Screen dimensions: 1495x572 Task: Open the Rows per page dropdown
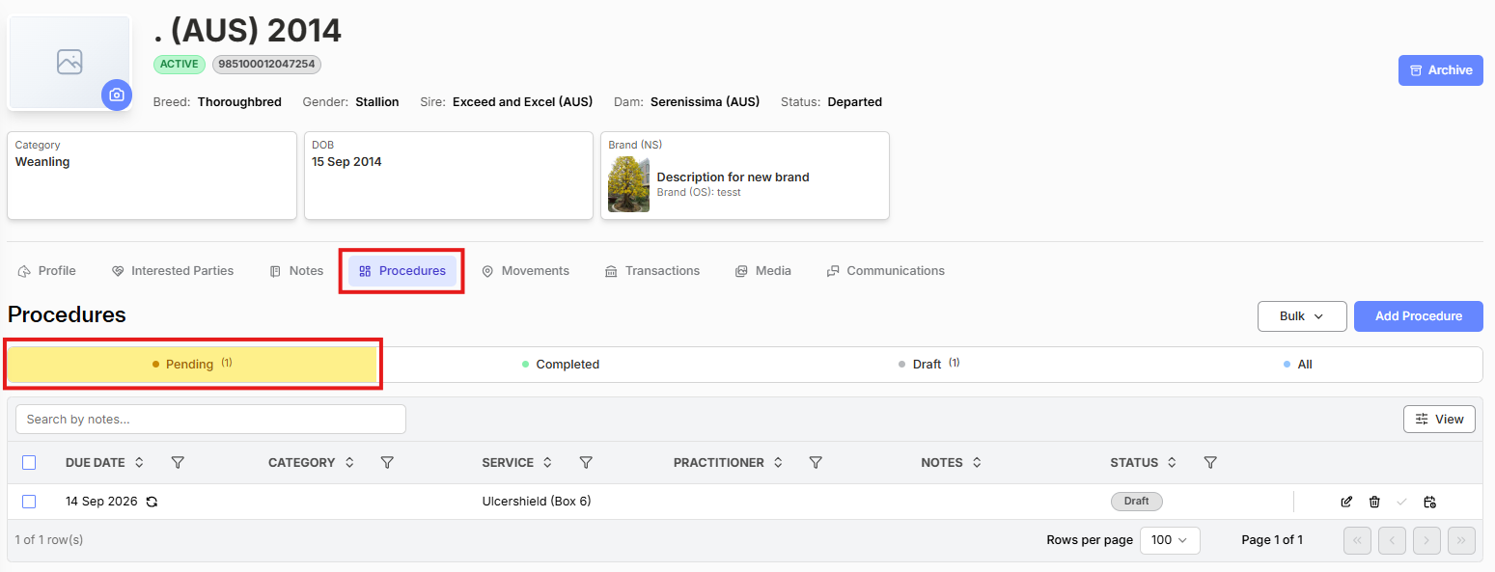tap(1170, 540)
